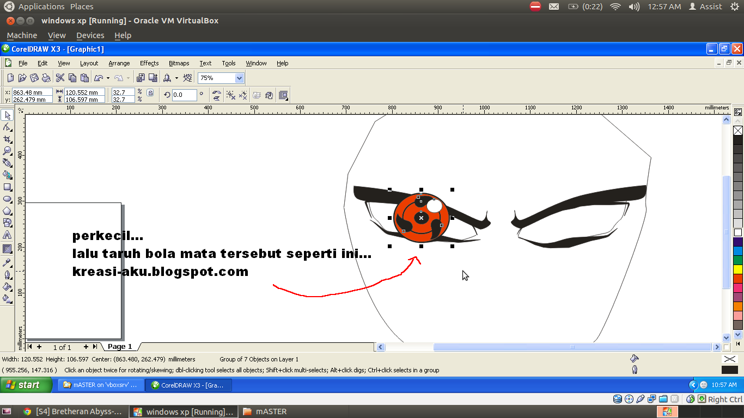Select the Pick tool in toolbox

[7, 115]
